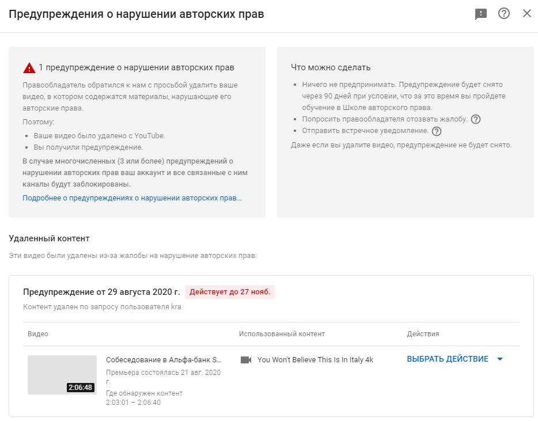Open the help icon in the dialog header
538x421 pixels.
504,14
